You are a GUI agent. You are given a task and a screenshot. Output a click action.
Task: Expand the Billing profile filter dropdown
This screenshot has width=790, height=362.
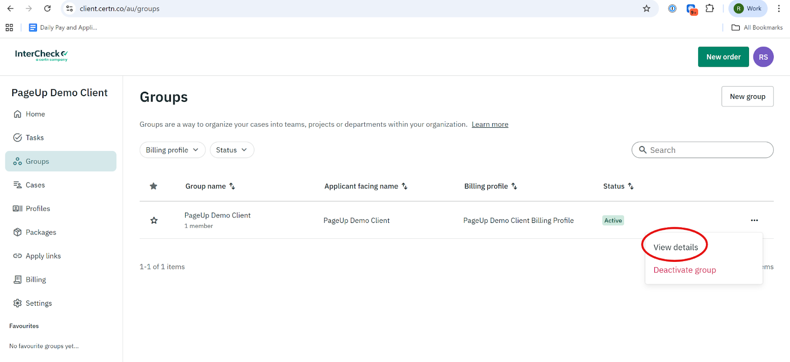point(172,150)
